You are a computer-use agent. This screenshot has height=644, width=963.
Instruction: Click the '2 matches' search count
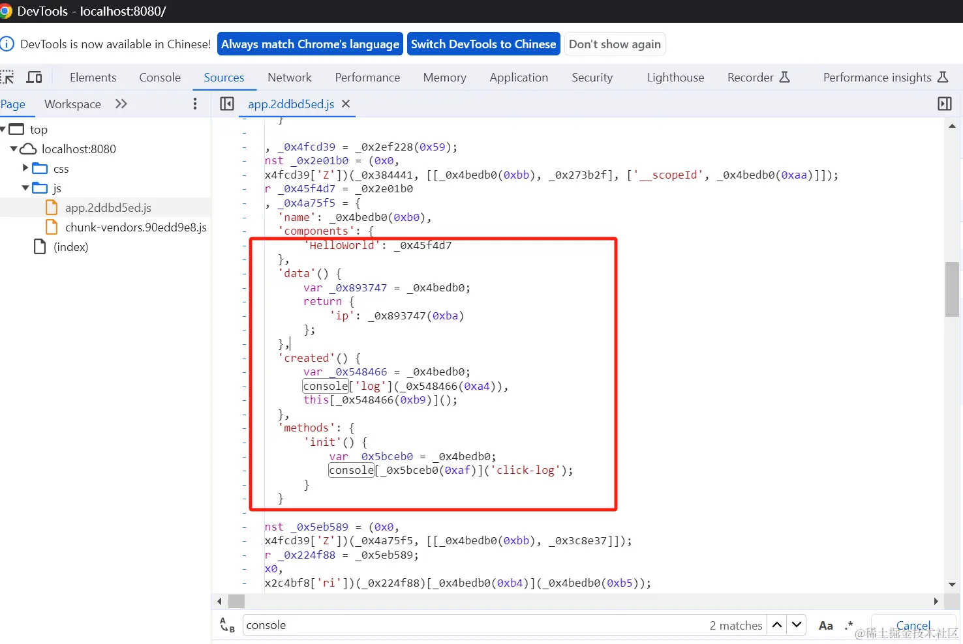click(x=736, y=626)
